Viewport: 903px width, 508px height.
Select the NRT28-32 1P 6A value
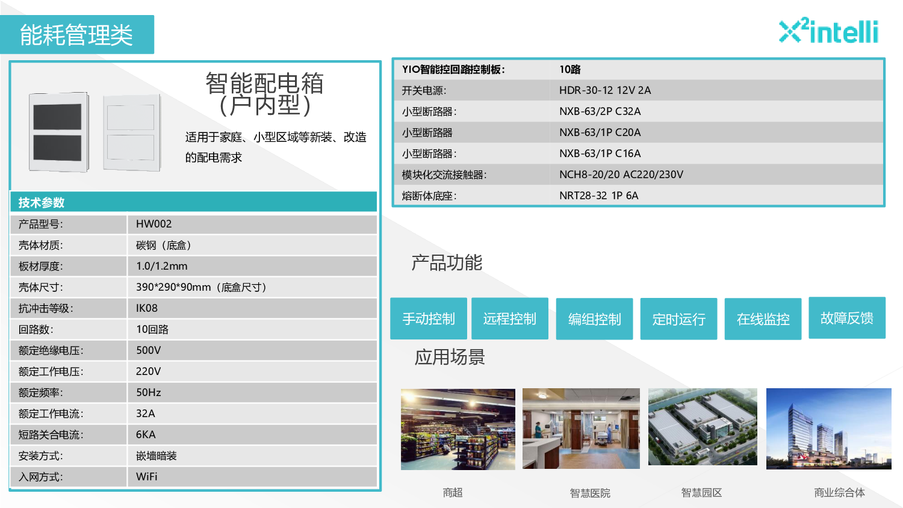(599, 196)
